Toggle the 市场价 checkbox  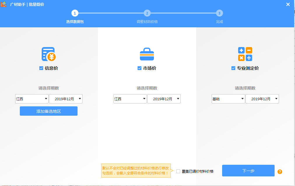click(x=139, y=68)
